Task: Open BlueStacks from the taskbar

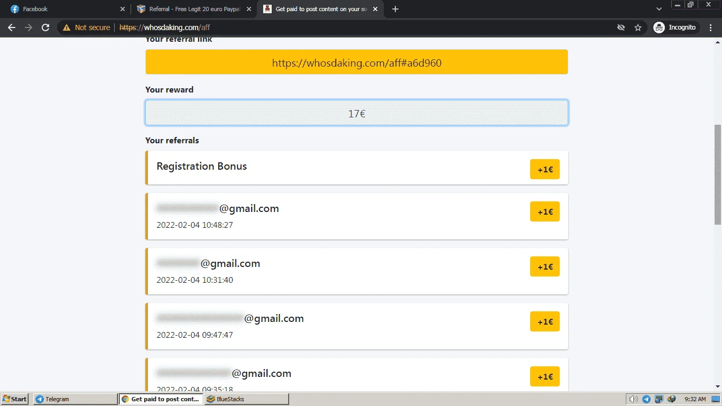Action: [x=247, y=399]
